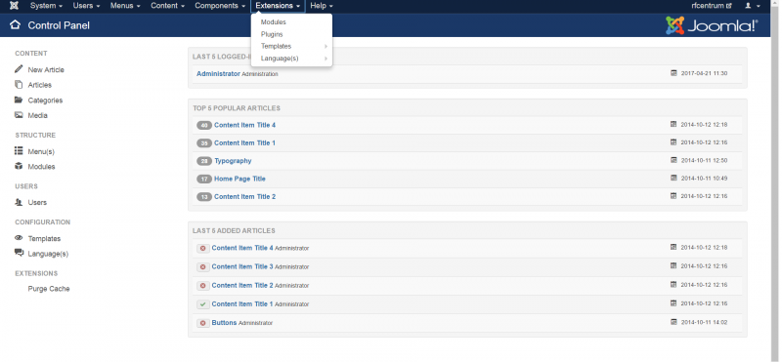Image resolution: width=782 pixels, height=362 pixels.
Task: Toggle publish status of added Content Item Title 4
Action: tap(202, 248)
